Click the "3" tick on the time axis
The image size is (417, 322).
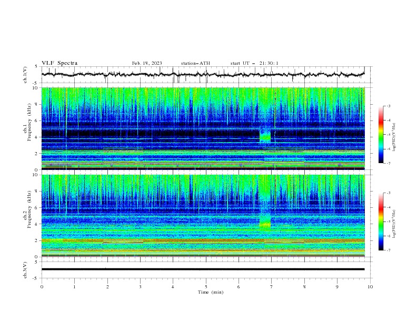[140, 287]
